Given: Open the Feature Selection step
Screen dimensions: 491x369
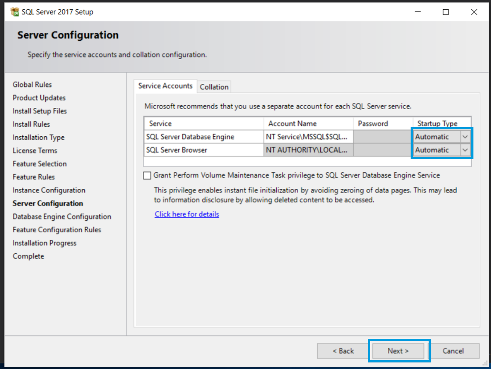Looking at the screenshot, I should click(x=39, y=163).
